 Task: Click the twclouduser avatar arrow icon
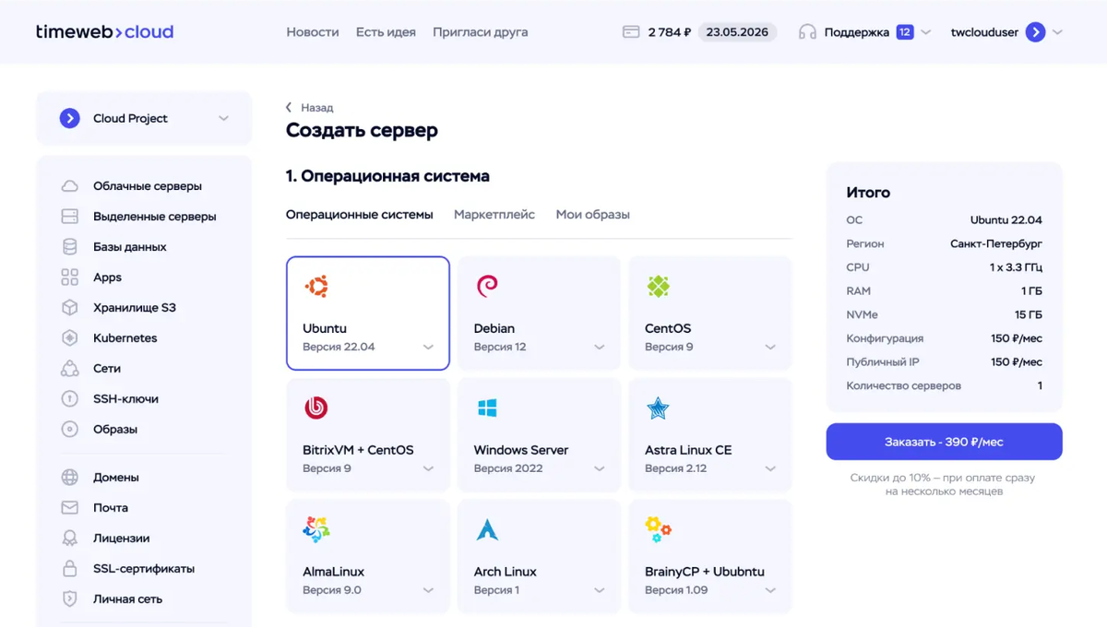(1036, 32)
